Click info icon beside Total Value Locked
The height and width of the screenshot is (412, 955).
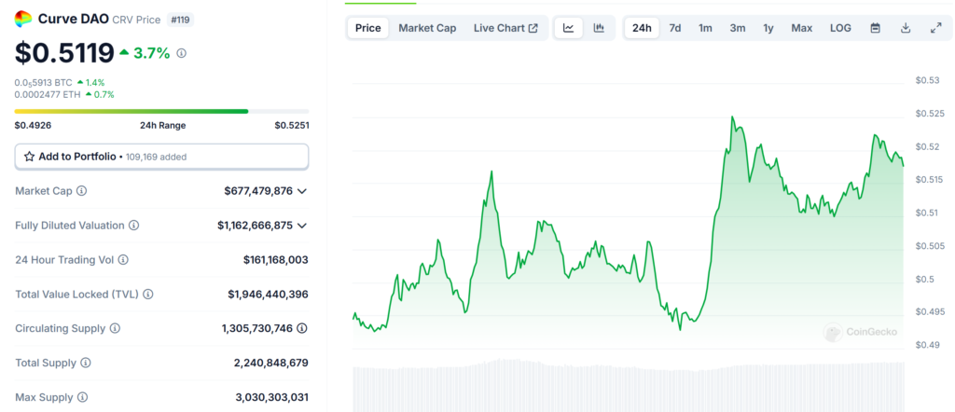pyautogui.click(x=147, y=295)
